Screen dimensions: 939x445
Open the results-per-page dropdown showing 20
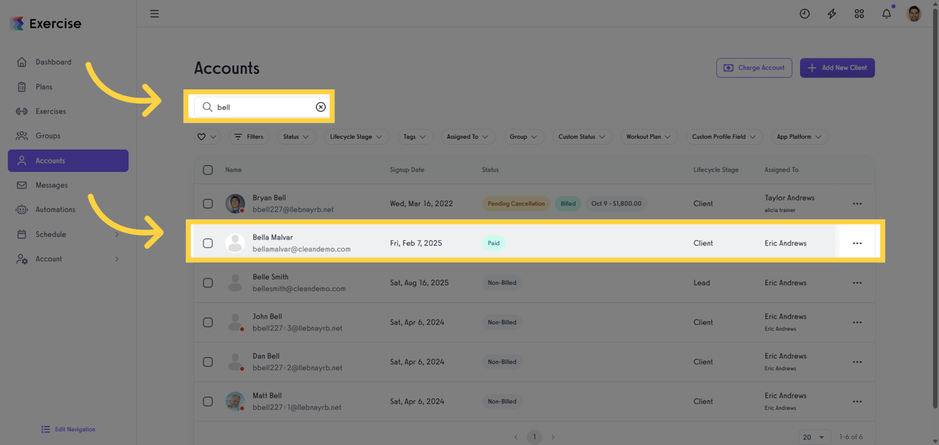(814, 437)
